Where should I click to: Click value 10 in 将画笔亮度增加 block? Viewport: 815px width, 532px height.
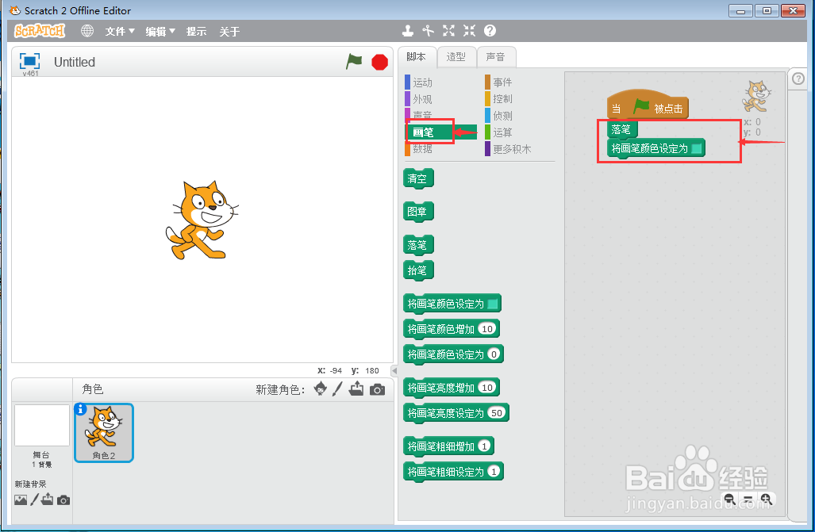487,388
